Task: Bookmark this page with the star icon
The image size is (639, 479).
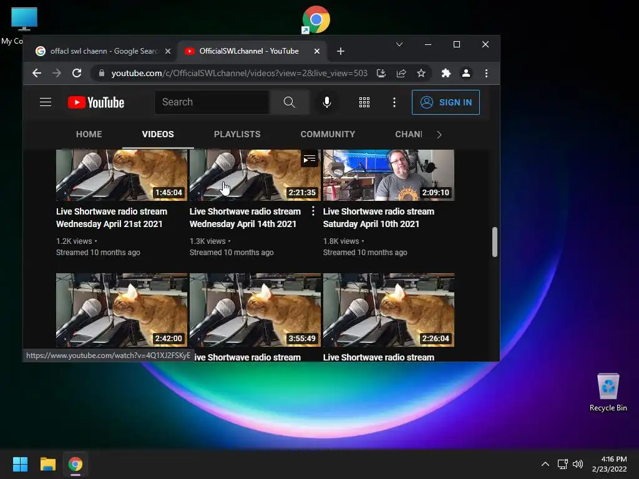Action: point(421,74)
